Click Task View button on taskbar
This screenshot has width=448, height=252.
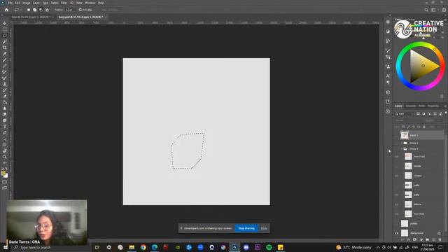(x=97, y=247)
